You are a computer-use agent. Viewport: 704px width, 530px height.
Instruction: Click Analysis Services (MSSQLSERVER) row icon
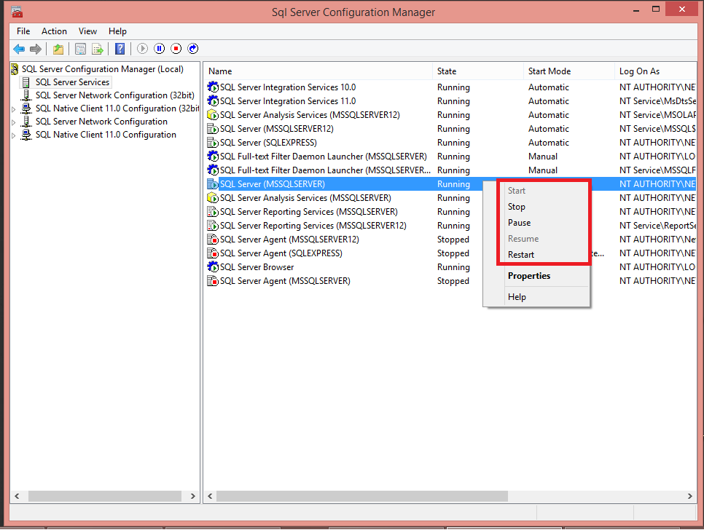click(x=213, y=198)
